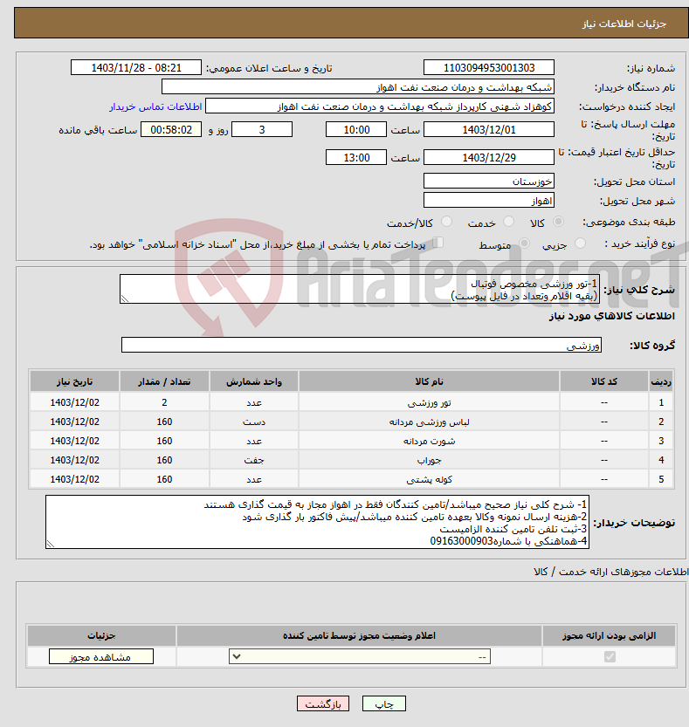689x727 pixels.
Task: Click the کوله پشتی item cell
Action: tap(429, 479)
